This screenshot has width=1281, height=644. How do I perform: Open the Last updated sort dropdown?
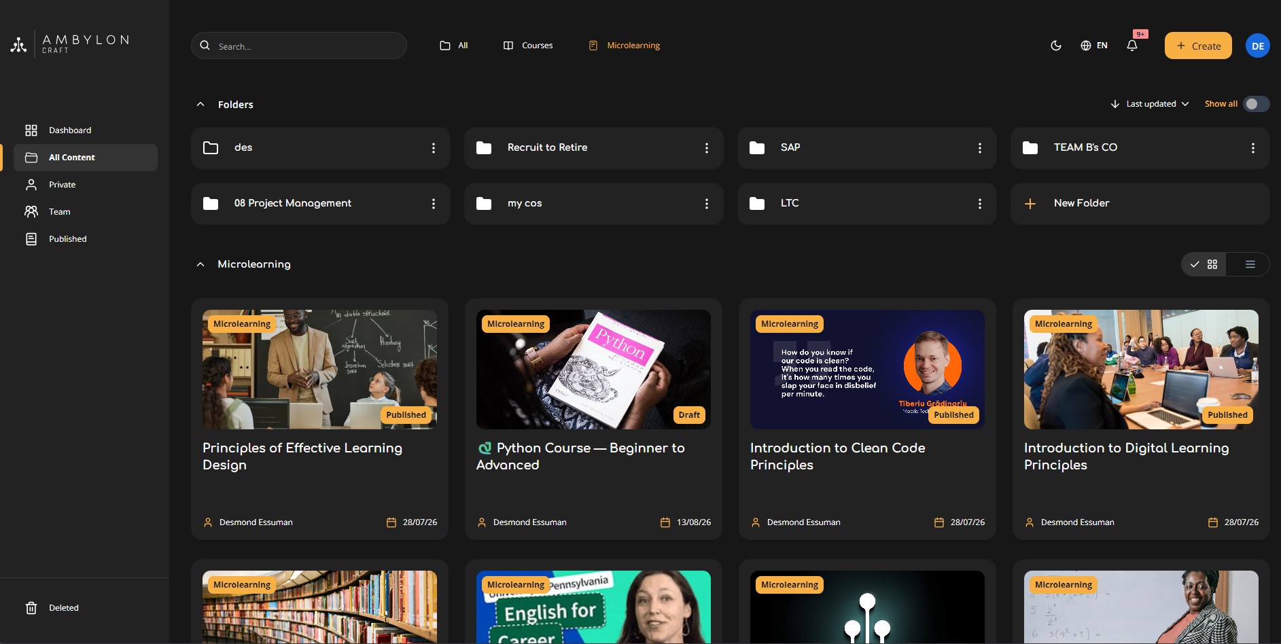point(1150,104)
